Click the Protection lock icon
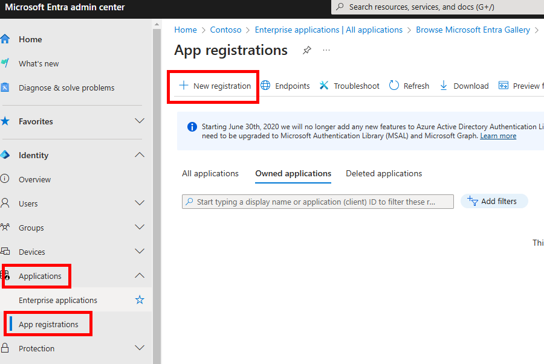This screenshot has width=544, height=364. pyautogui.click(x=4, y=348)
